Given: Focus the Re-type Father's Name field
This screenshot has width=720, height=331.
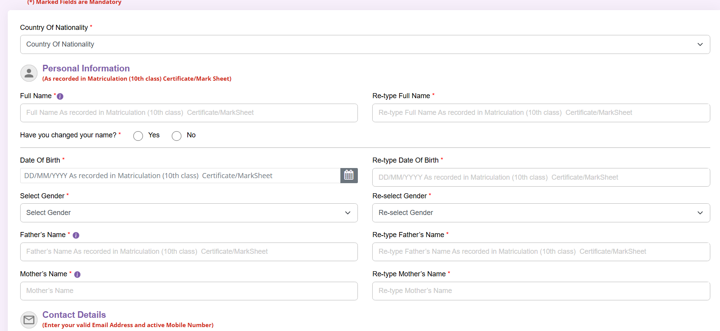Looking at the screenshot, I should [541, 252].
